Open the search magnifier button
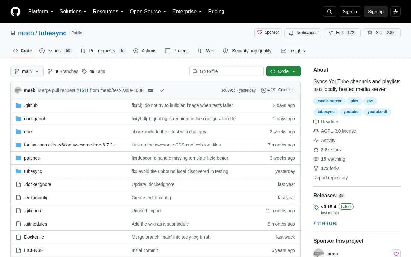 [x=329, y=12]
